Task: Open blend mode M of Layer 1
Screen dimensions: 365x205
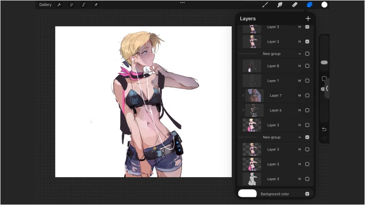Action: (300, 80)
